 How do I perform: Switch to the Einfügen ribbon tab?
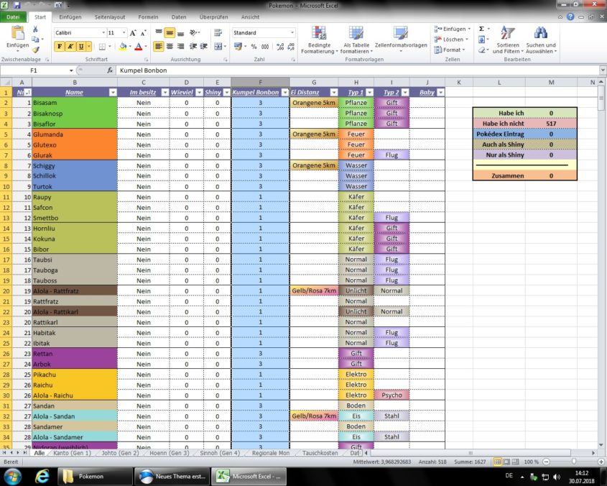click(70, 17)
